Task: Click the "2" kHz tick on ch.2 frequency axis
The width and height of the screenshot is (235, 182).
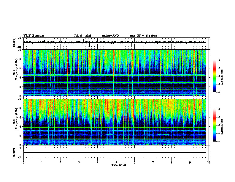Action: coord(21,136)
